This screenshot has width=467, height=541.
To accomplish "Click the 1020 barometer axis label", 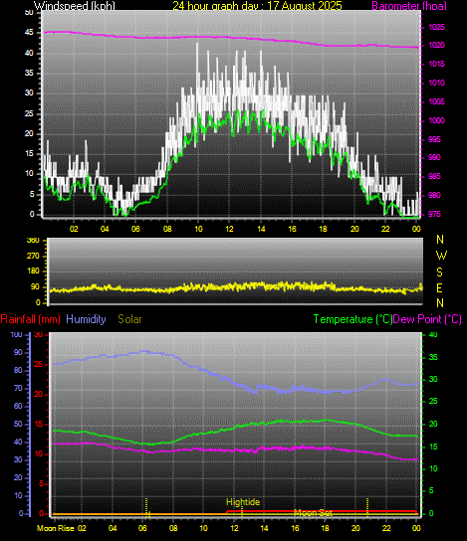I will [436, 45].
